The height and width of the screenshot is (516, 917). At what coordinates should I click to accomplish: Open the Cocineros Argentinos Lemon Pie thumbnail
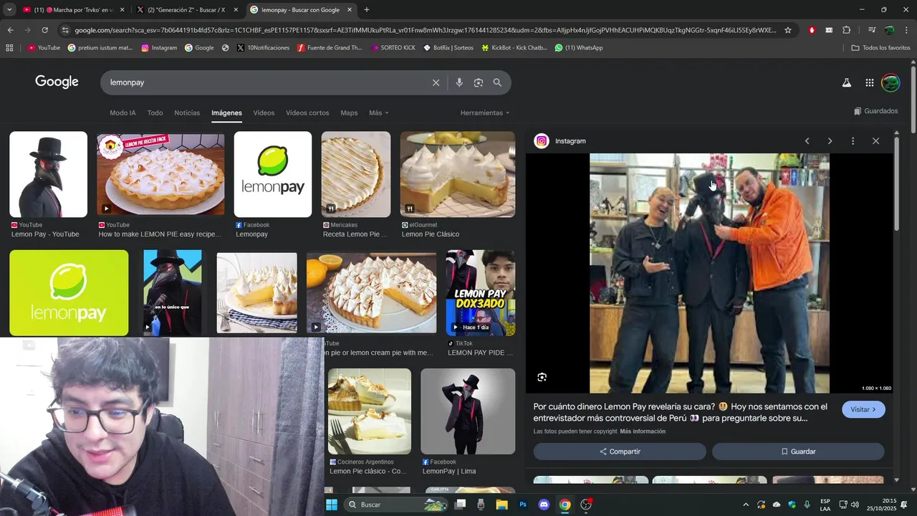pos(370,411)
